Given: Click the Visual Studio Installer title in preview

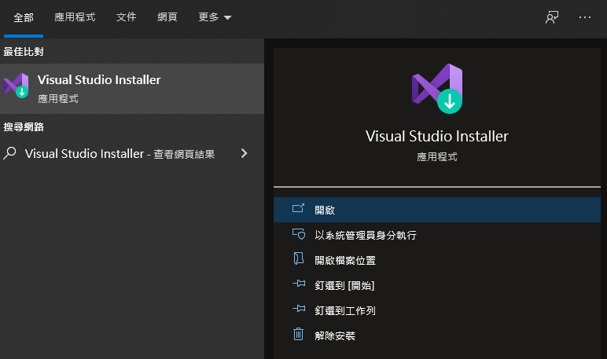Looking at the screenshot, I should (x=436, y=136).
